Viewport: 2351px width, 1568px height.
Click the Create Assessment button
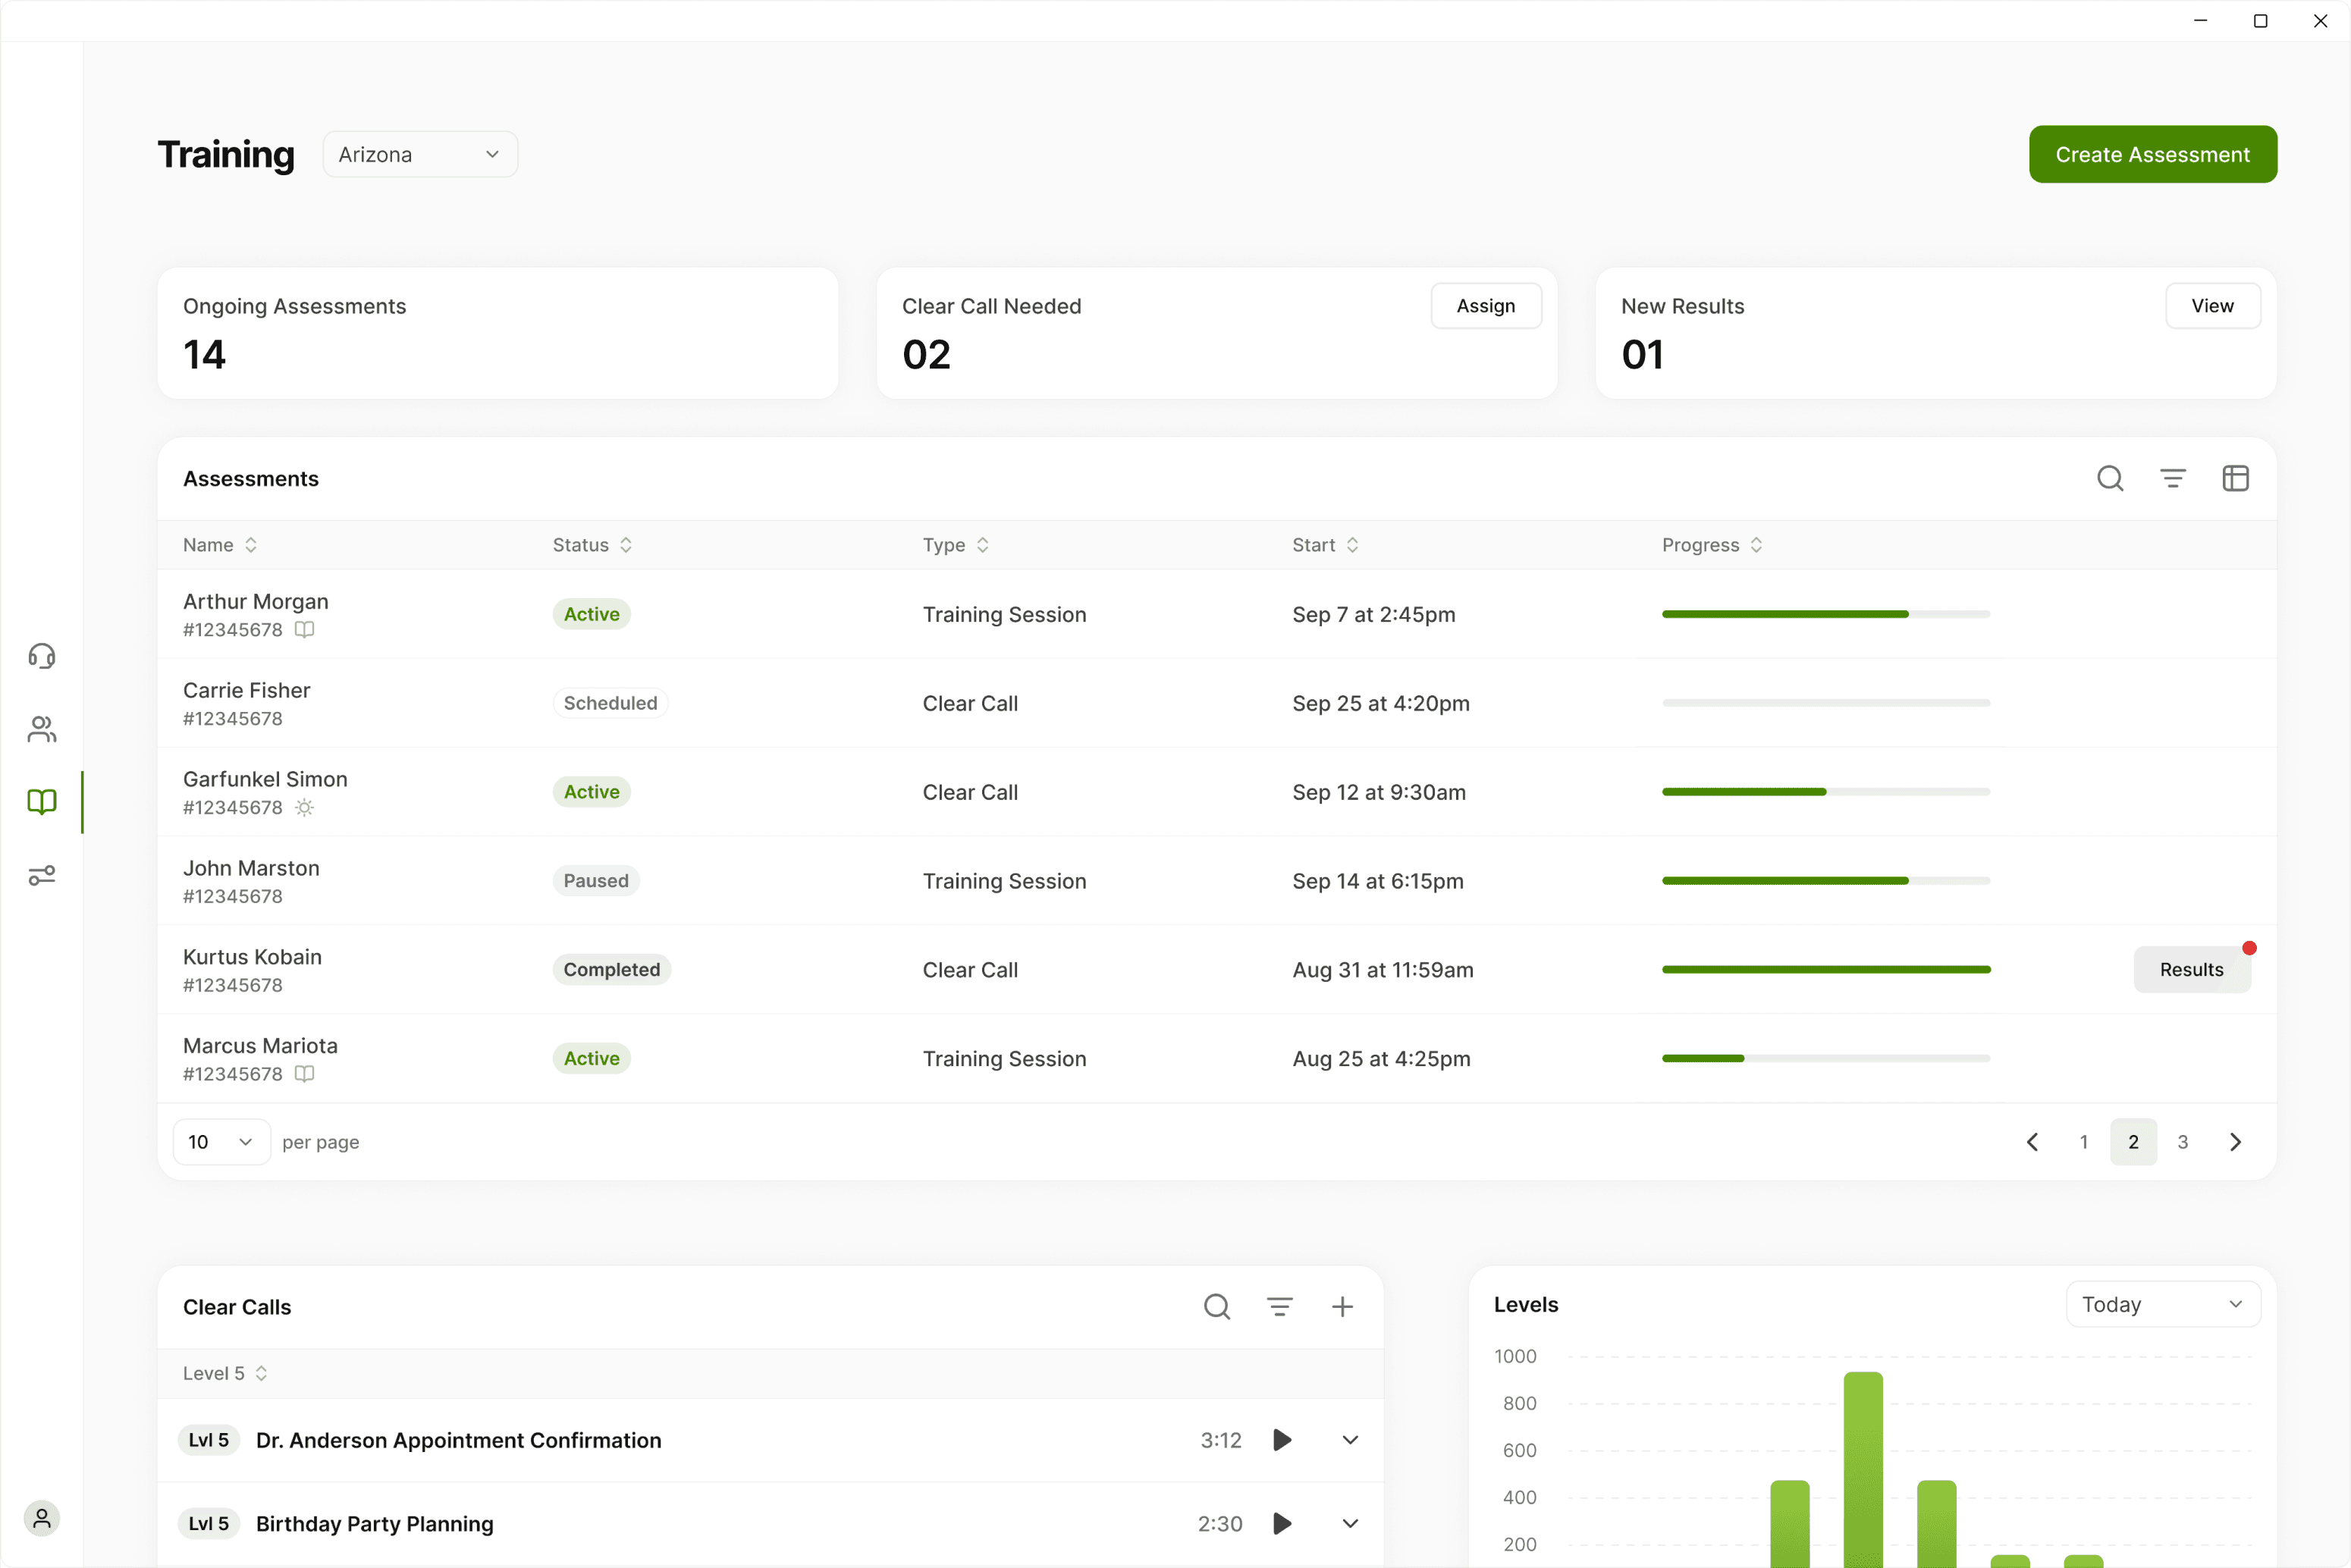point(2152,155)
